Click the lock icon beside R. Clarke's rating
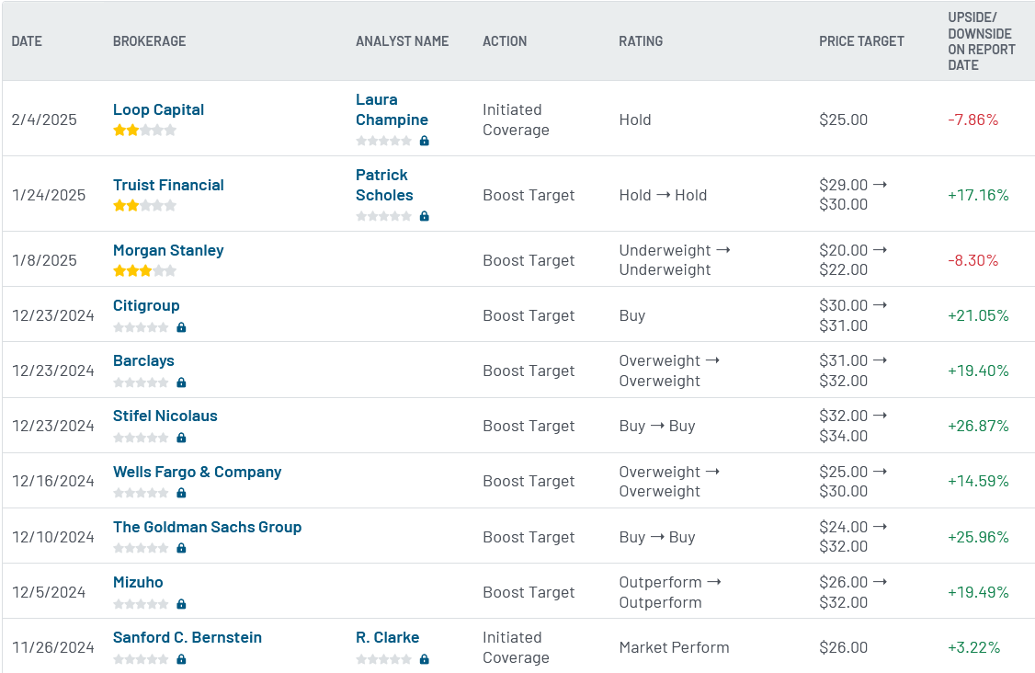Screen dimensions: 1035x673 (425, 659)
